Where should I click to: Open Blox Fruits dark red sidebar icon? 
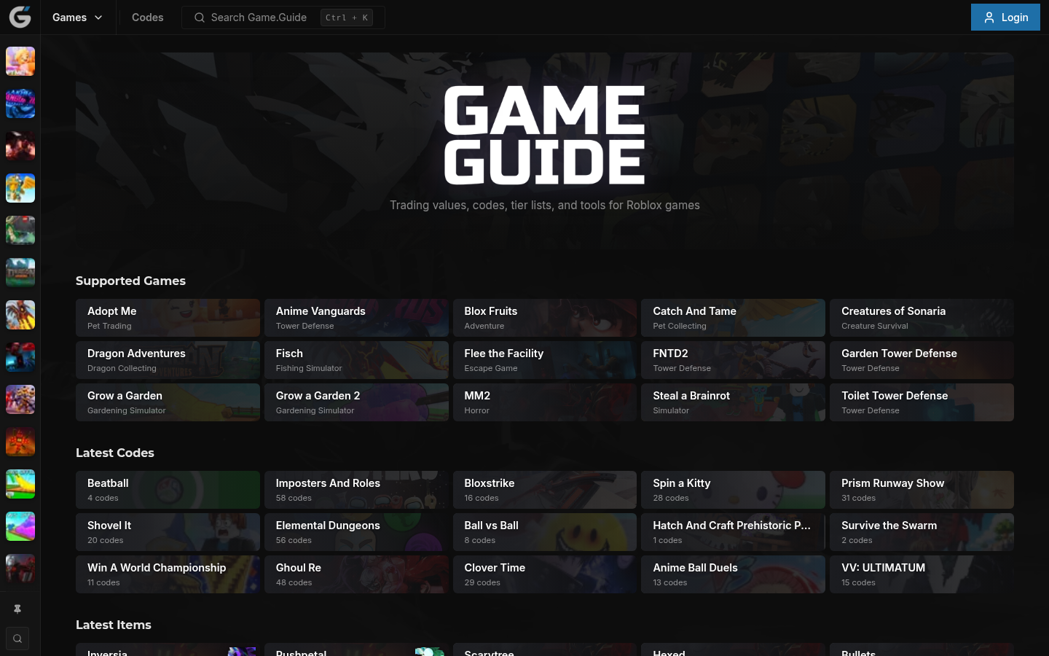20,146
